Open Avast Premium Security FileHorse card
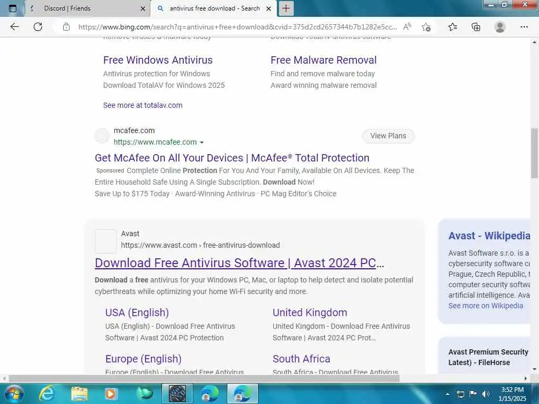This screenshot has width=539, height=404. [x=488, y=357]
